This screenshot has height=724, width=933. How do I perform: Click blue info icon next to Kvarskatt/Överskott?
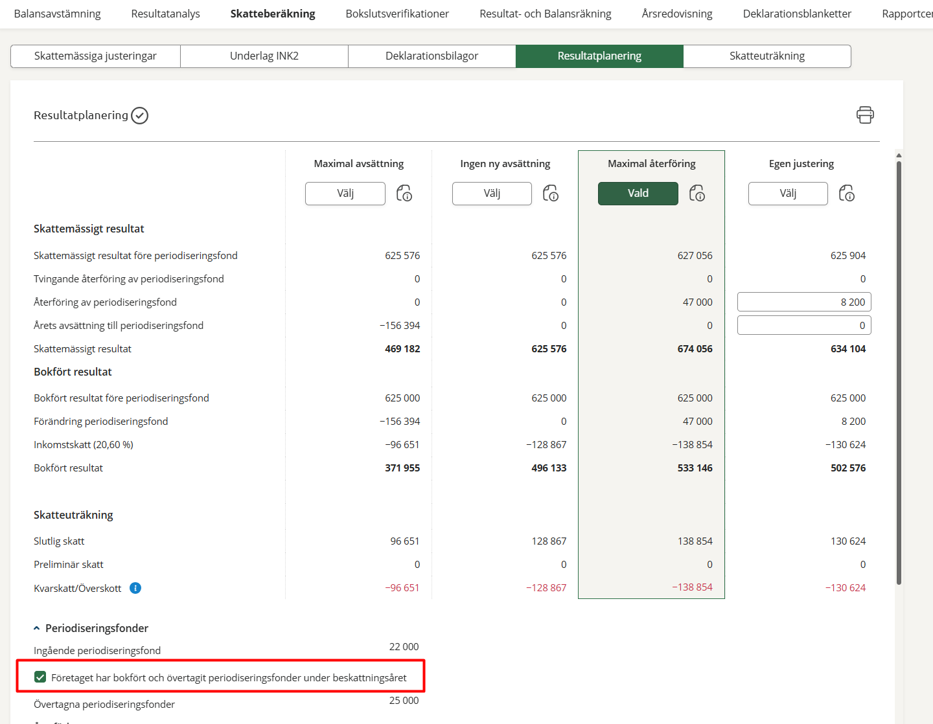[135, 588]
